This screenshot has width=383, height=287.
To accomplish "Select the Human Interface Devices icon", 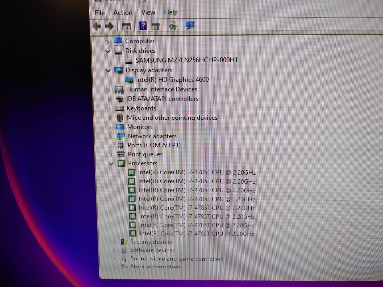I will (119, 90).
